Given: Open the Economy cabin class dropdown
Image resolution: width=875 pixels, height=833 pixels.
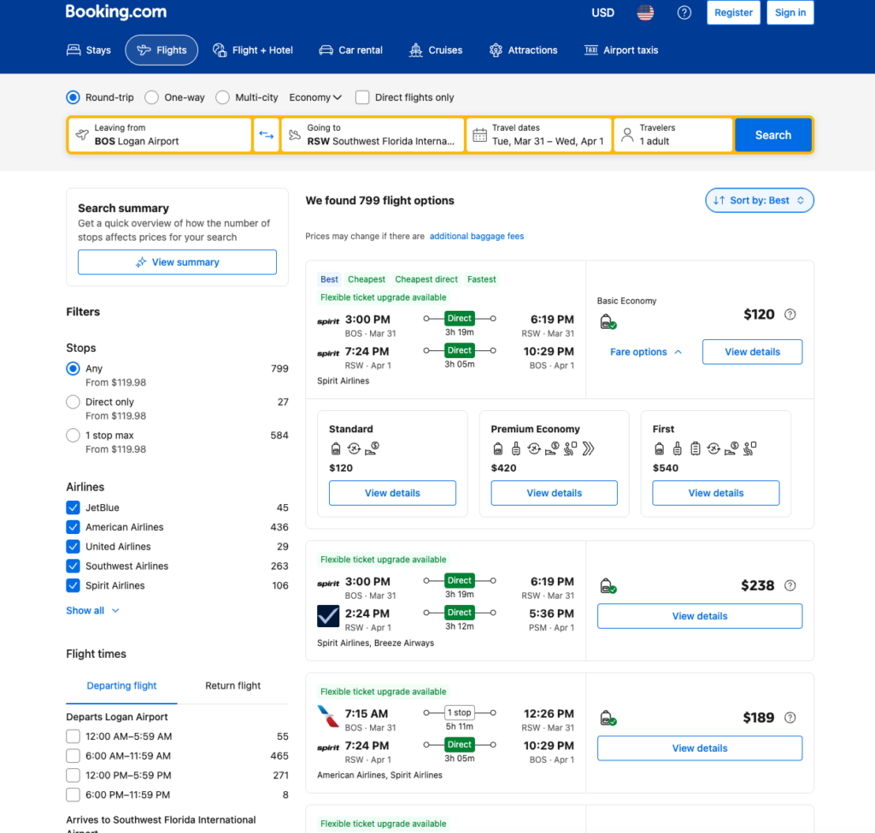Looking at the screenshot, I should pyautogui.click(x=315, y=97).
